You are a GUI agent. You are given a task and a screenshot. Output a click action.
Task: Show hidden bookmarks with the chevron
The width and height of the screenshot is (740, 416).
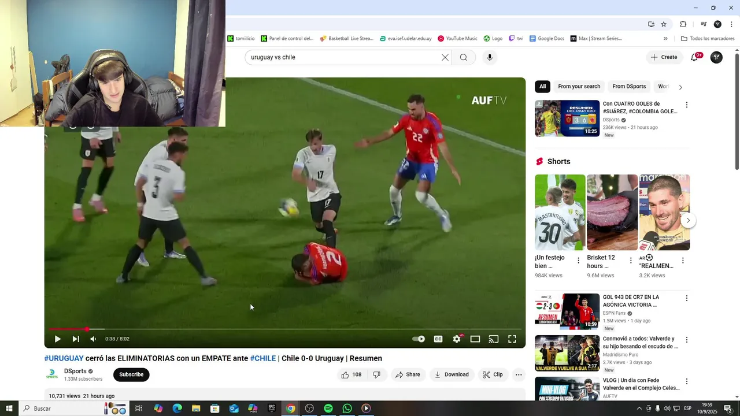[665, 39]
